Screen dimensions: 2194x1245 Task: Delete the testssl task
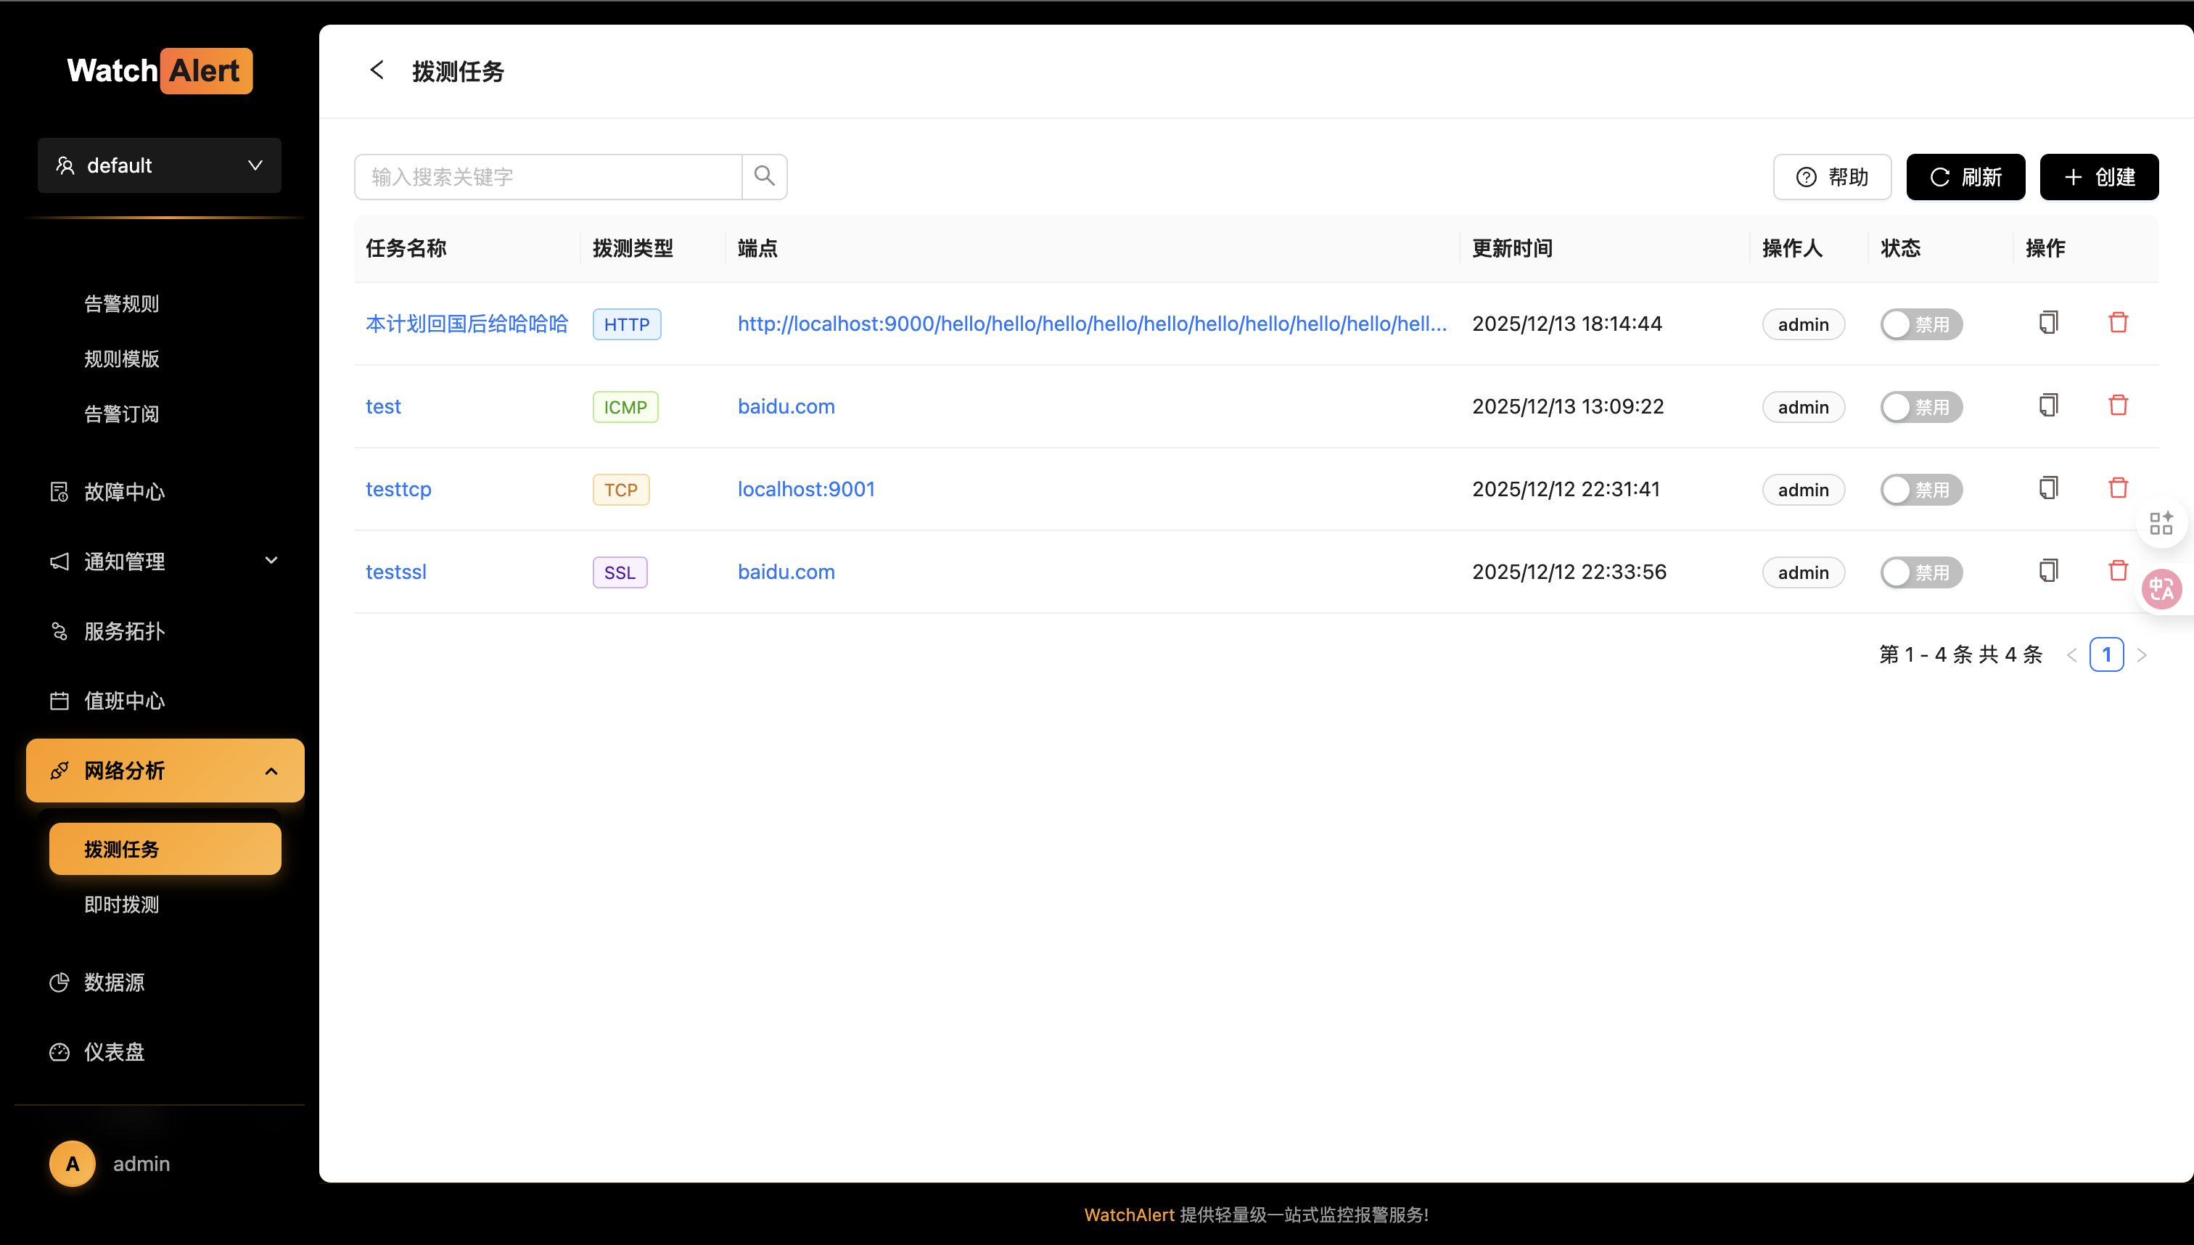click(2118, 571)
